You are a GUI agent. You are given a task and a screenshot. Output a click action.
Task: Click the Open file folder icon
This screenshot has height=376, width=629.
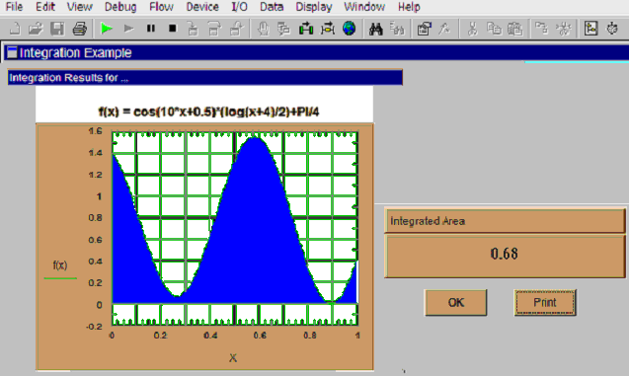36,29
